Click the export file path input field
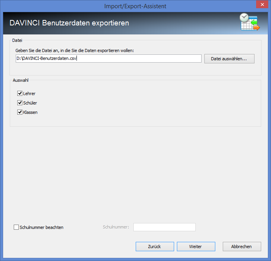Viewport: 271px width, 261px height. coord(109,58)
